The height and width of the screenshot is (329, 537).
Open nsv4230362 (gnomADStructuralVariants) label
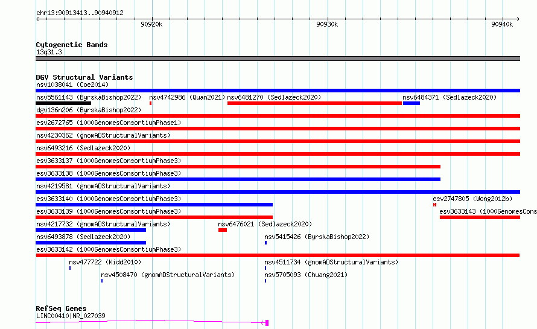click(x=103, y=135)
